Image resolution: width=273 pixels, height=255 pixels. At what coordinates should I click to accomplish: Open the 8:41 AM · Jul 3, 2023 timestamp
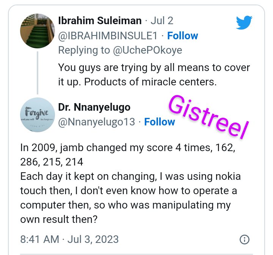(69, 239)
